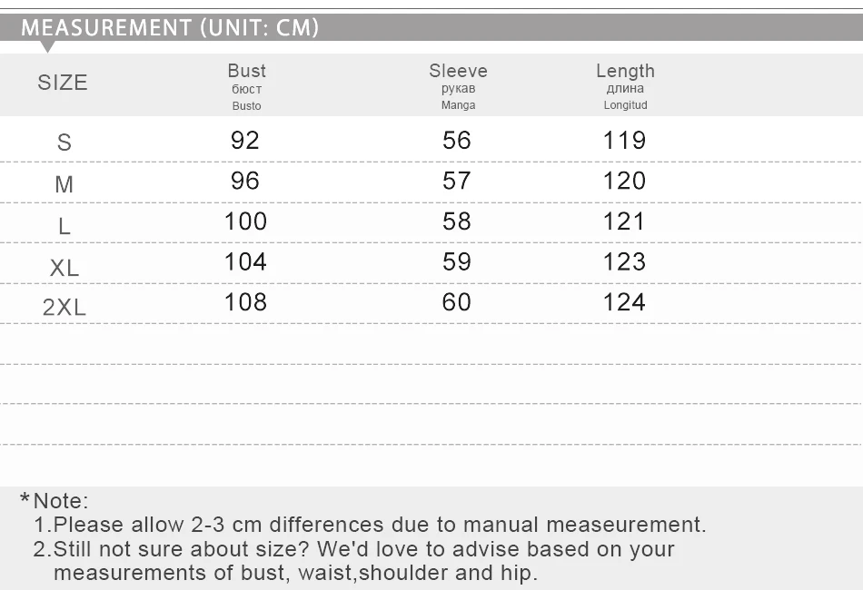Click the note about size advice
This screenshot has width=863, height=590.
coord(354,561)
